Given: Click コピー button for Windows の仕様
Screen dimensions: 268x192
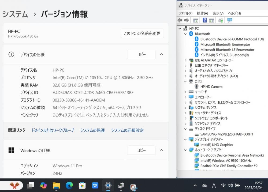Looking at the screenshot, I should pos(141,150).
